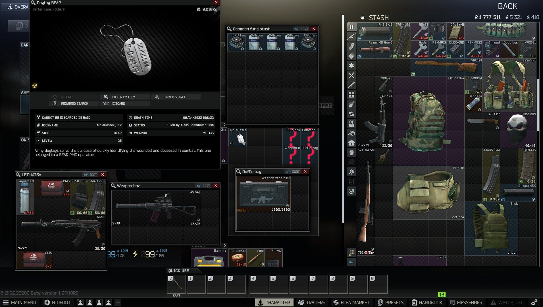Image resolution: width=543 pixels, height=307 pixels.
Task: Filter stash by tactical rigs icon
Action: 351,124
